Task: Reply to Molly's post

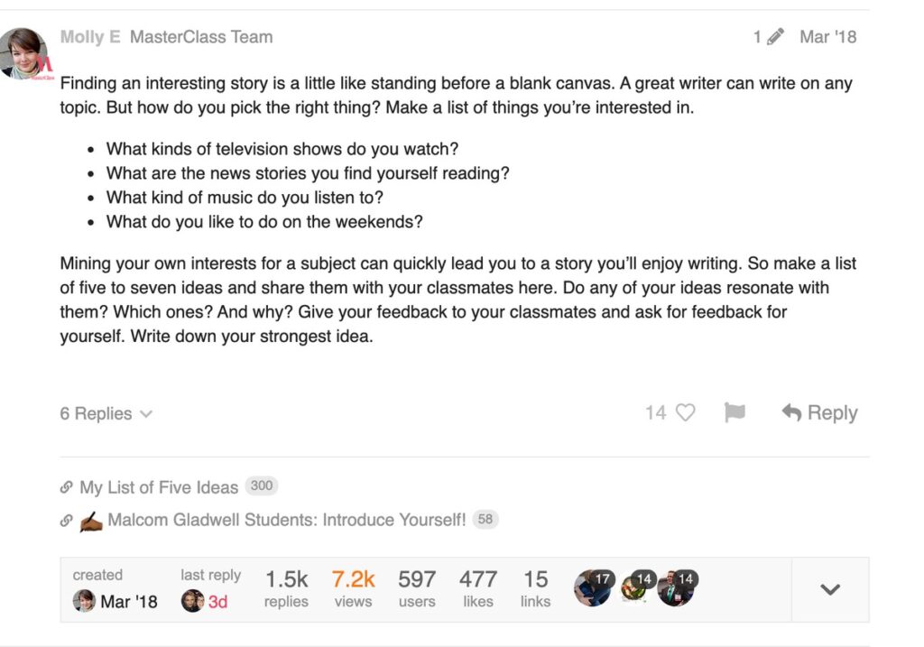Action: coord(819,413)
